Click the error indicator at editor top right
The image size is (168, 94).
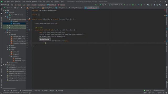click(165, 10)
